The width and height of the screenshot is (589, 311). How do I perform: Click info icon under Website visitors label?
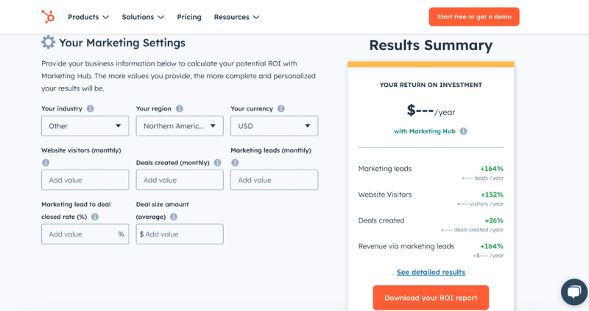click(x=46, y=163)
